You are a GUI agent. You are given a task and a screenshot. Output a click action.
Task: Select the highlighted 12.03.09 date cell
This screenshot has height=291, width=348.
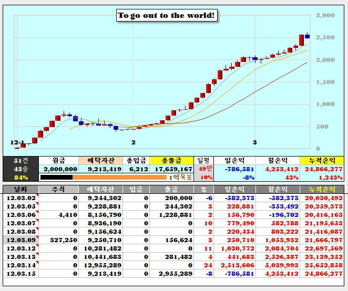click(19, 240)
